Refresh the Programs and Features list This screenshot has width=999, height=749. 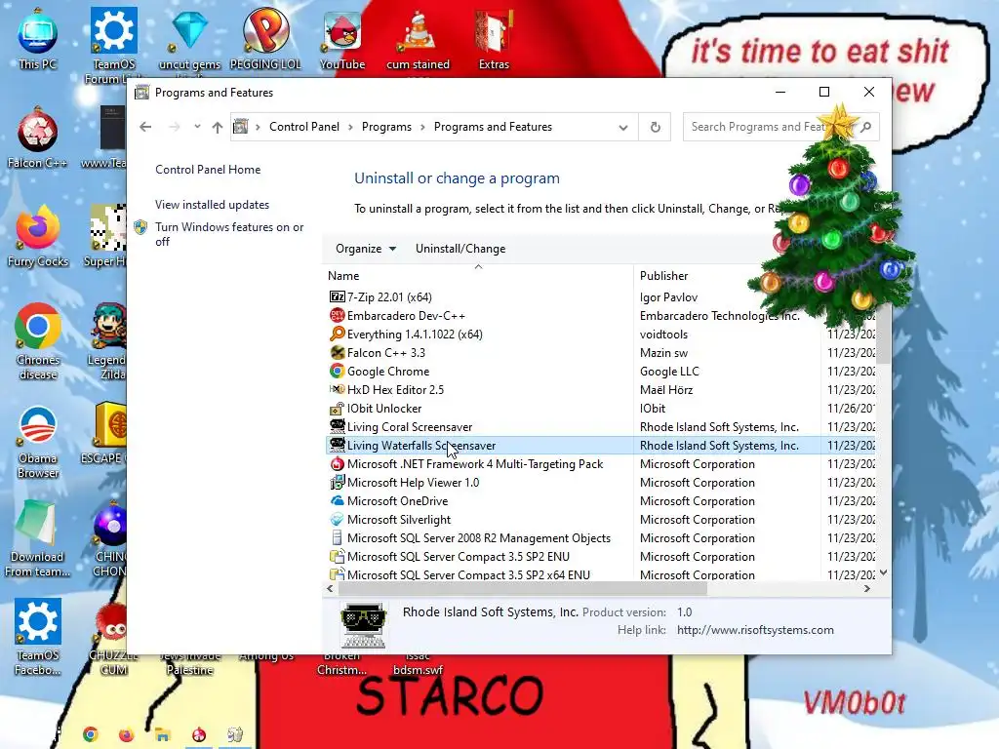coord(655,127)
